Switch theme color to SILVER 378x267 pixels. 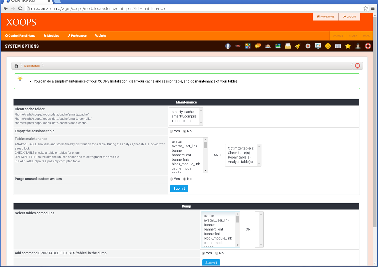(353, 36)
